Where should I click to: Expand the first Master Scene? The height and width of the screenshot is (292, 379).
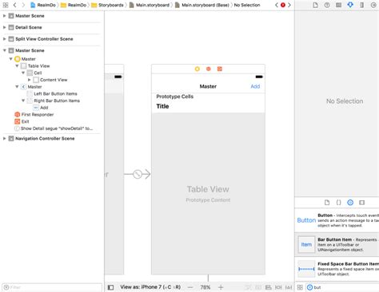[x=4, y=16]
